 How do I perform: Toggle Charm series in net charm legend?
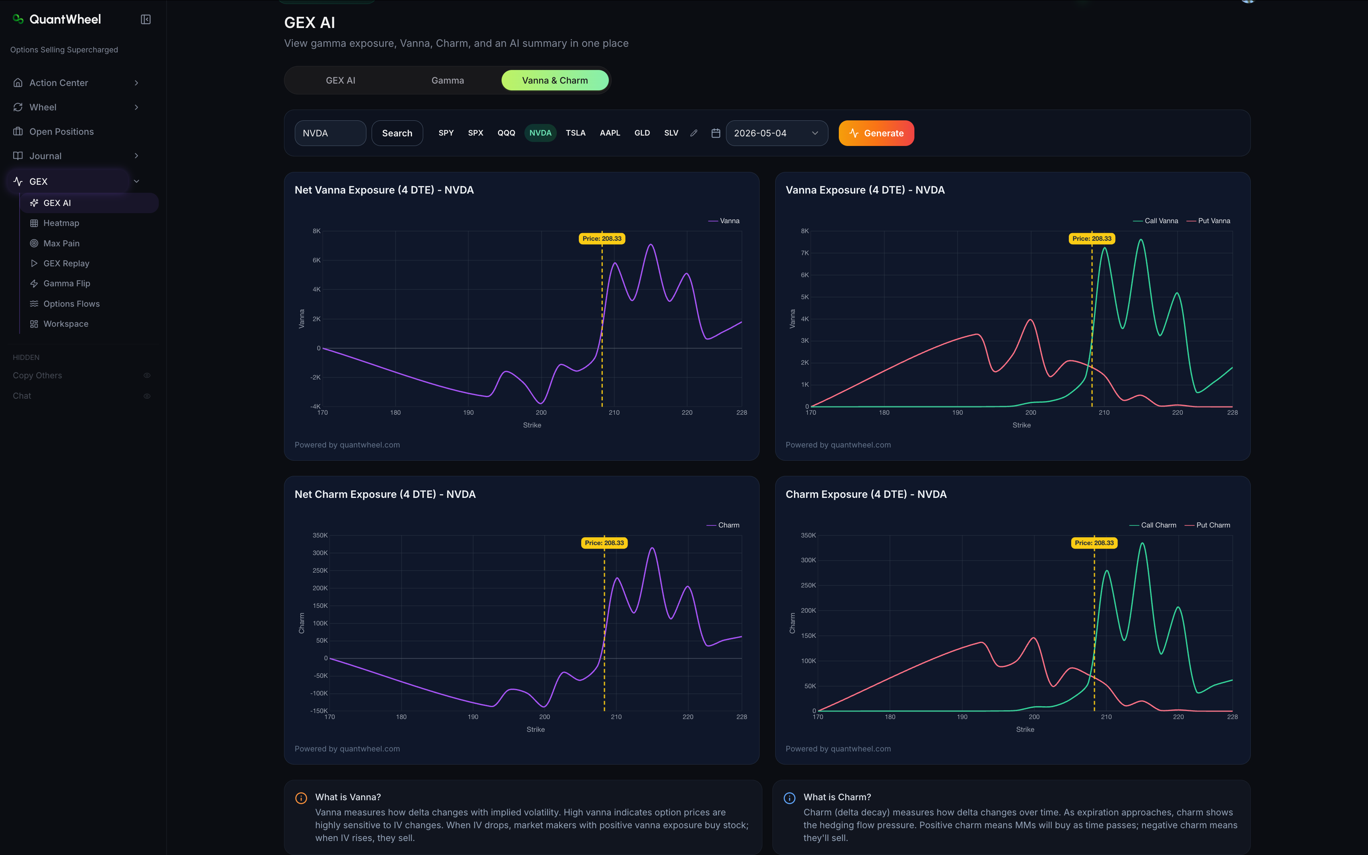tap(723, 525)
